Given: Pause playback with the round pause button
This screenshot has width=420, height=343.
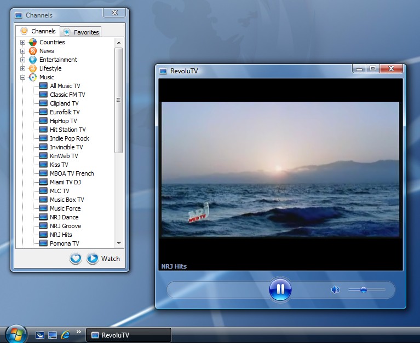Looking at the screenshot, I should click(280, 289).
